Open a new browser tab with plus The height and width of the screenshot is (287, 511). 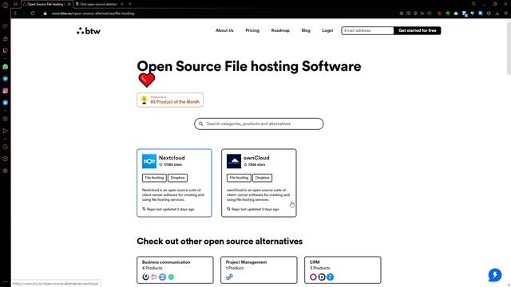[130, 4]
